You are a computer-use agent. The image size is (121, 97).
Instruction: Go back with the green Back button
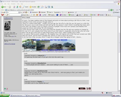point(4,7)
